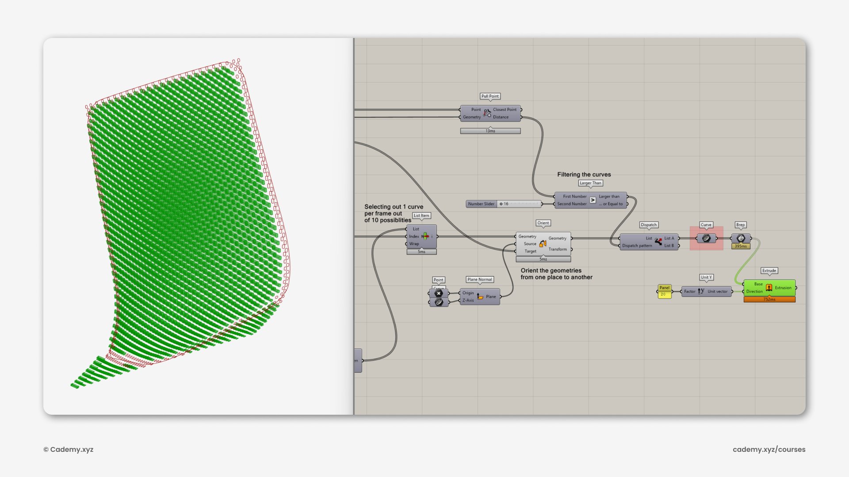Viewport: 849px width, 477px height.
Task: Click the Second Number input port
Action: click(572, 204)
